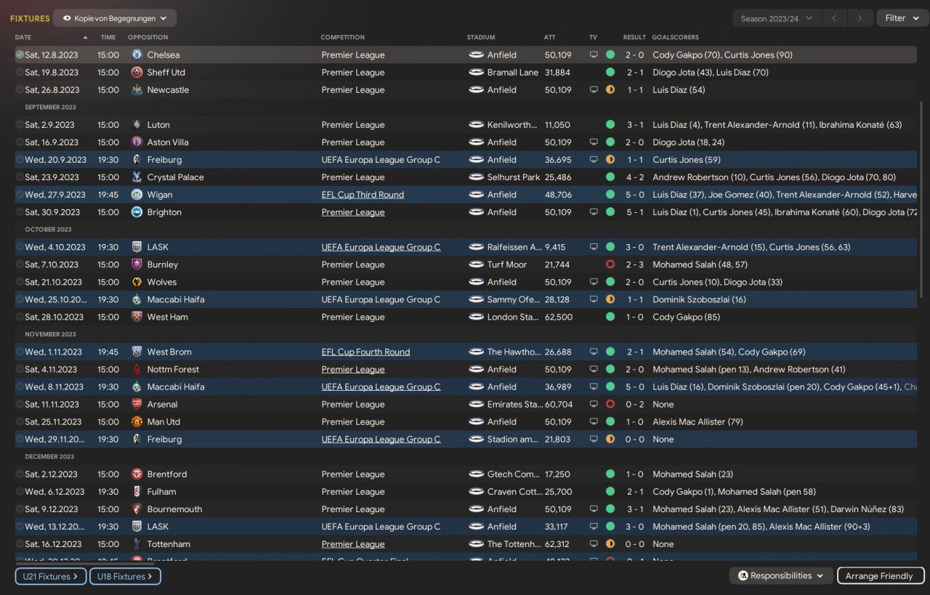This screenshot has width=930, height=595.
Task: Click the Tottenham crest icon
Action: (x=137, y=543)
